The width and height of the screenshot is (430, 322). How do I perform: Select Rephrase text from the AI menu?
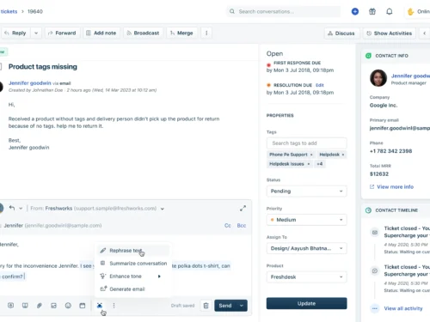(133, 251)
